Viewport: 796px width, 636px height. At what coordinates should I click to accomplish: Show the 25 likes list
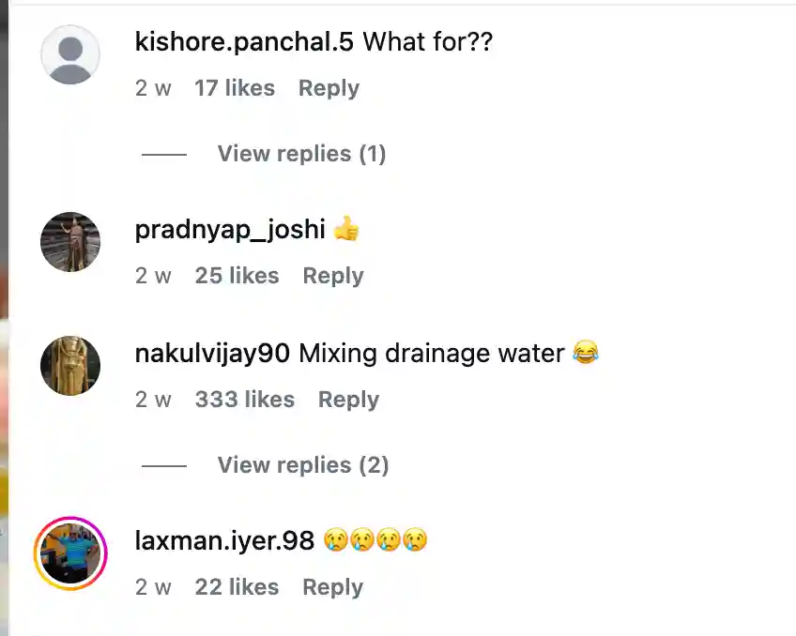[x=237, y=276]
